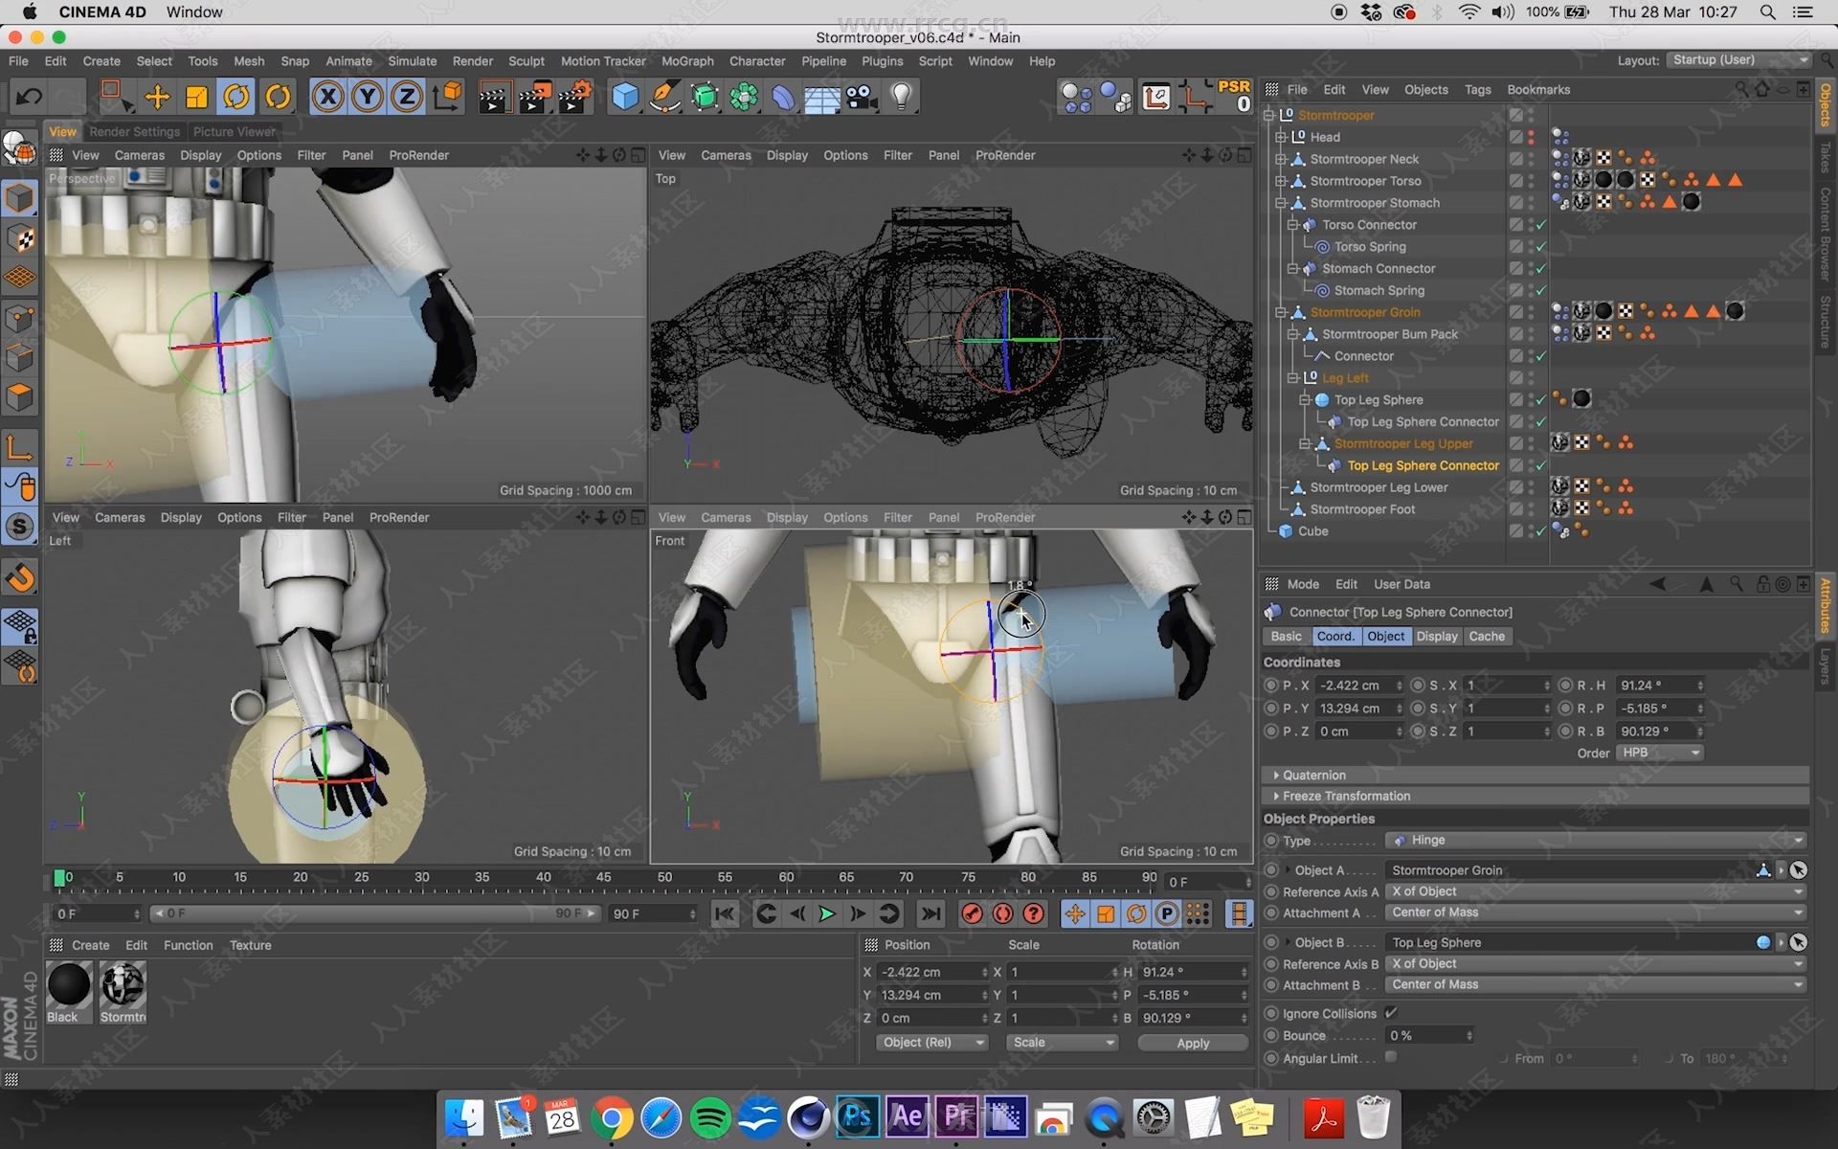Toggle Autokeying red circle button
The width and height of the screenshot is (1838, 1149).
tap(1002, 913)
